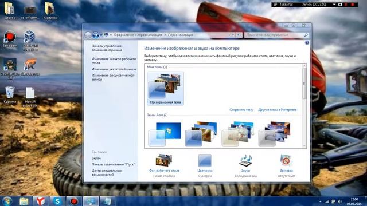Click the Bandicam recorder camera screenshot icon
The height and width of the screenshot is (206, 367).
(340, 4)
